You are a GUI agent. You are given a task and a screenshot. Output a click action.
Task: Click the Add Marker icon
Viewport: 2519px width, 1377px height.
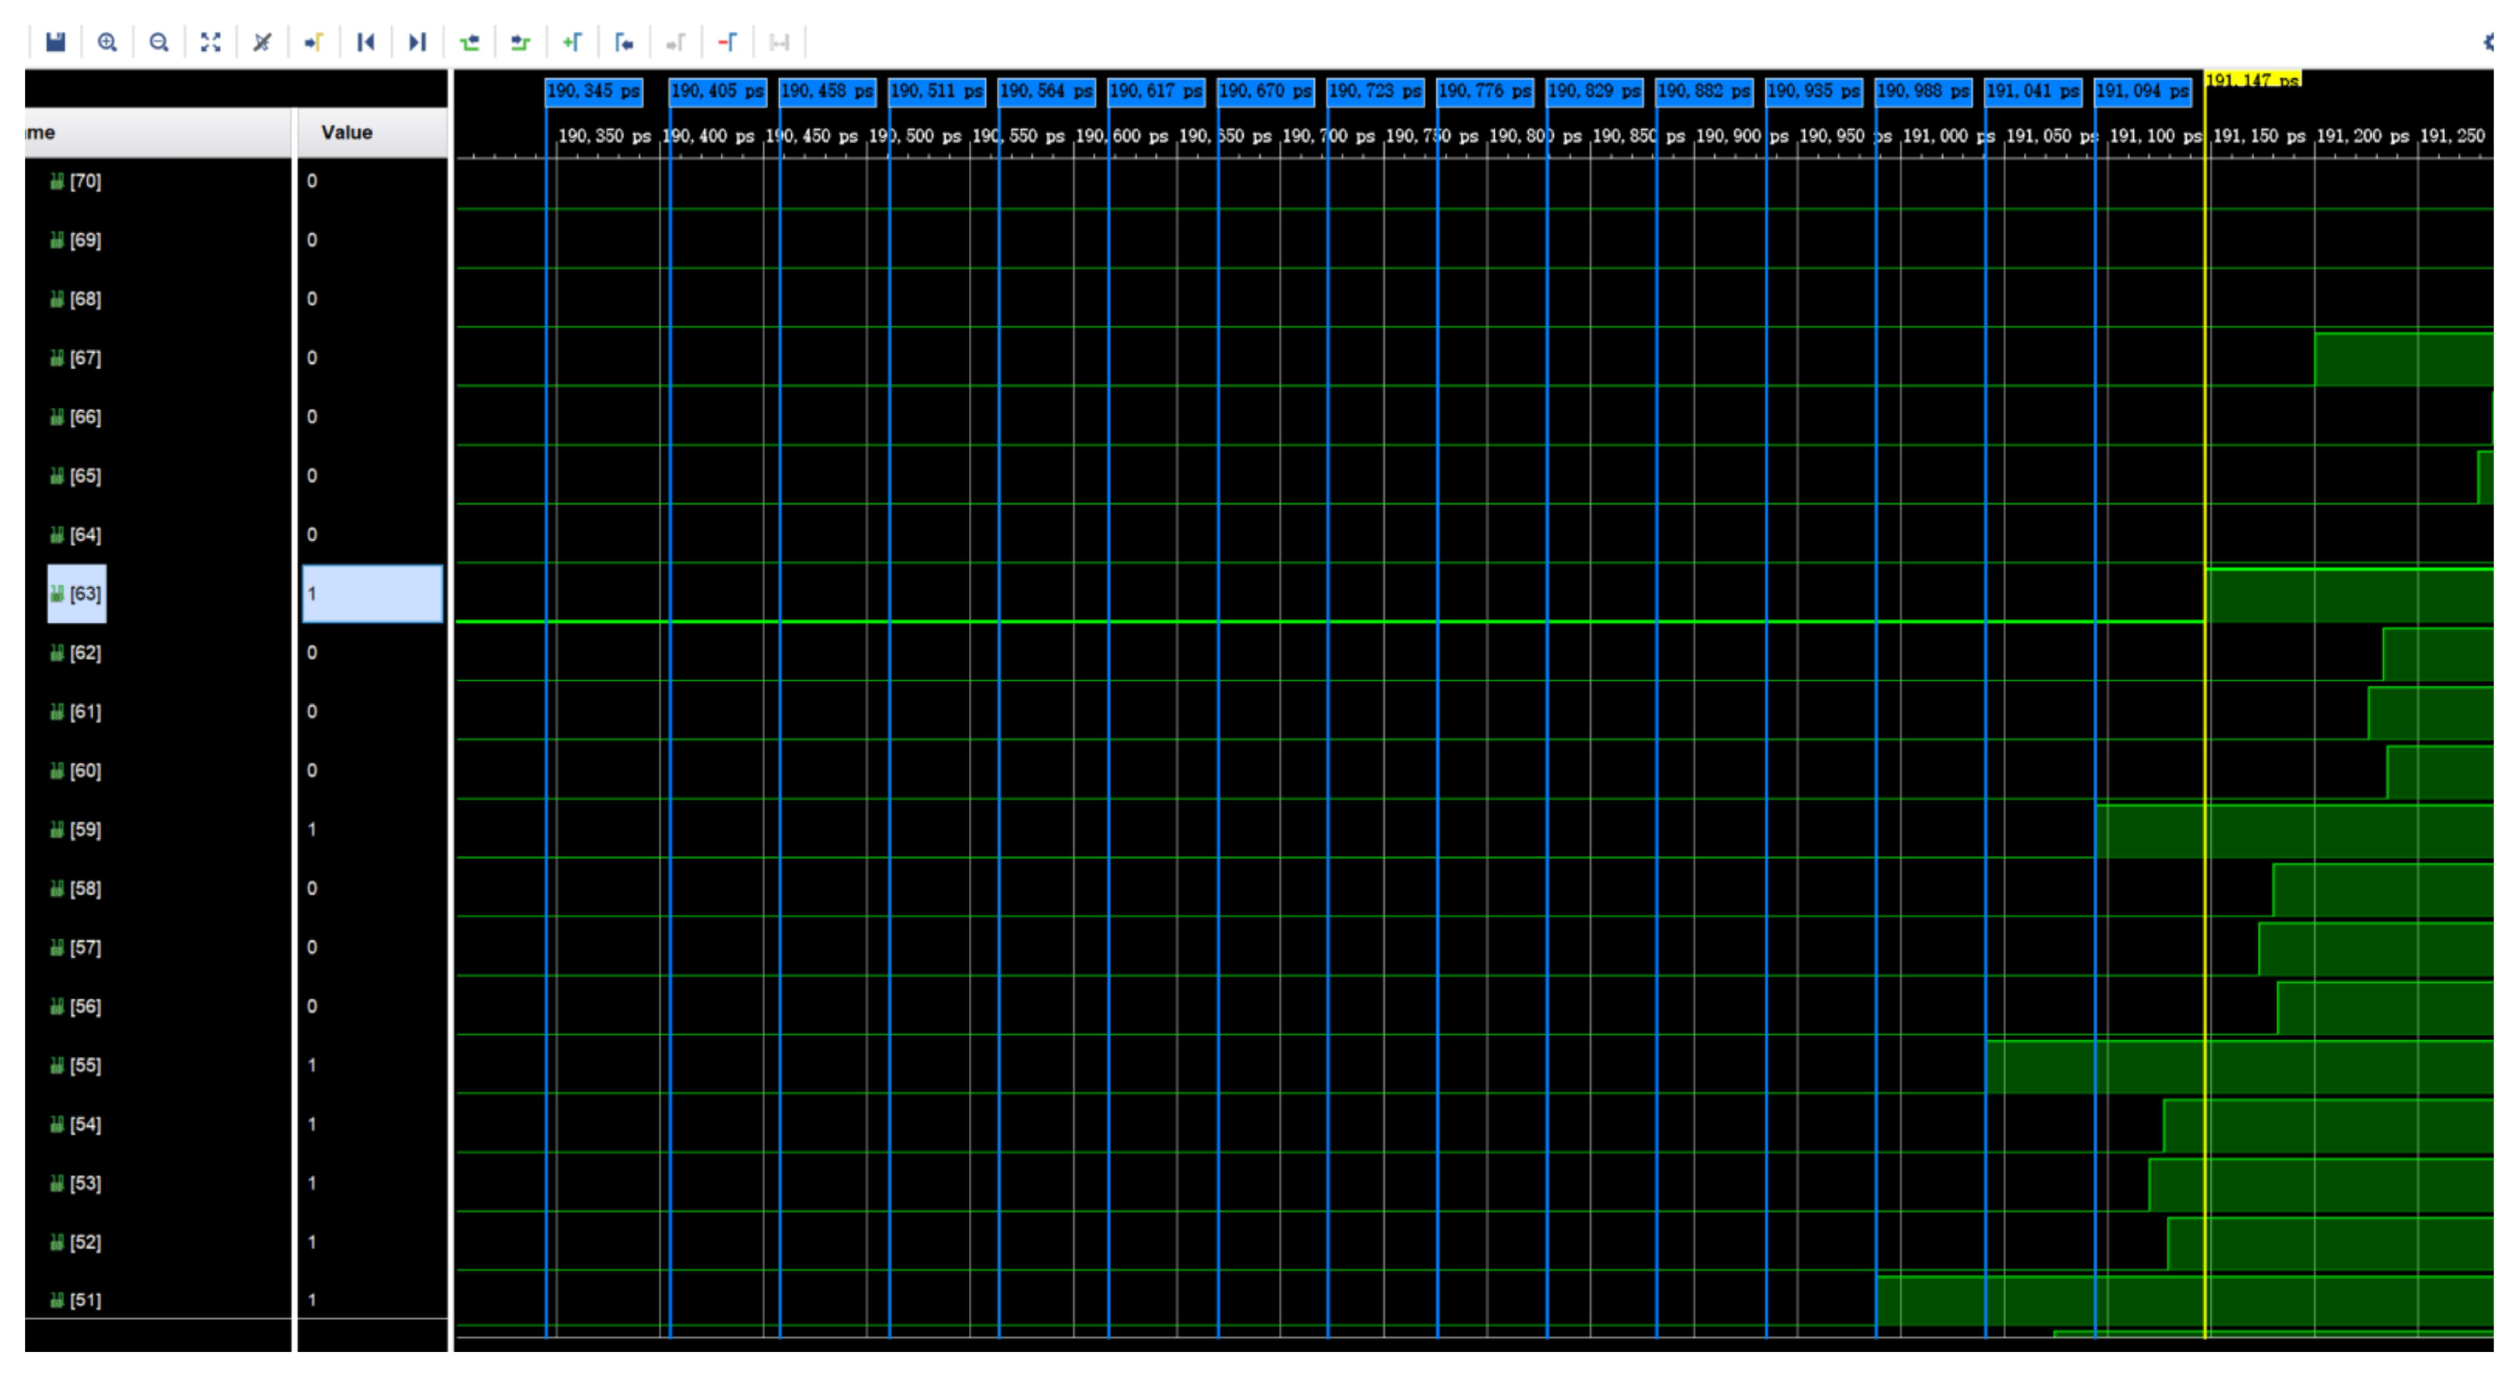pos(572,42)
